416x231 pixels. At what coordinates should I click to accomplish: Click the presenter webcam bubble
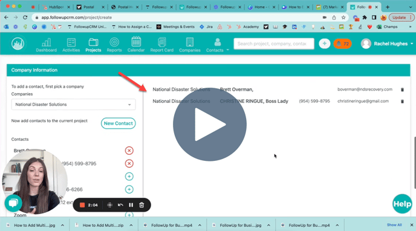(34, 181)
